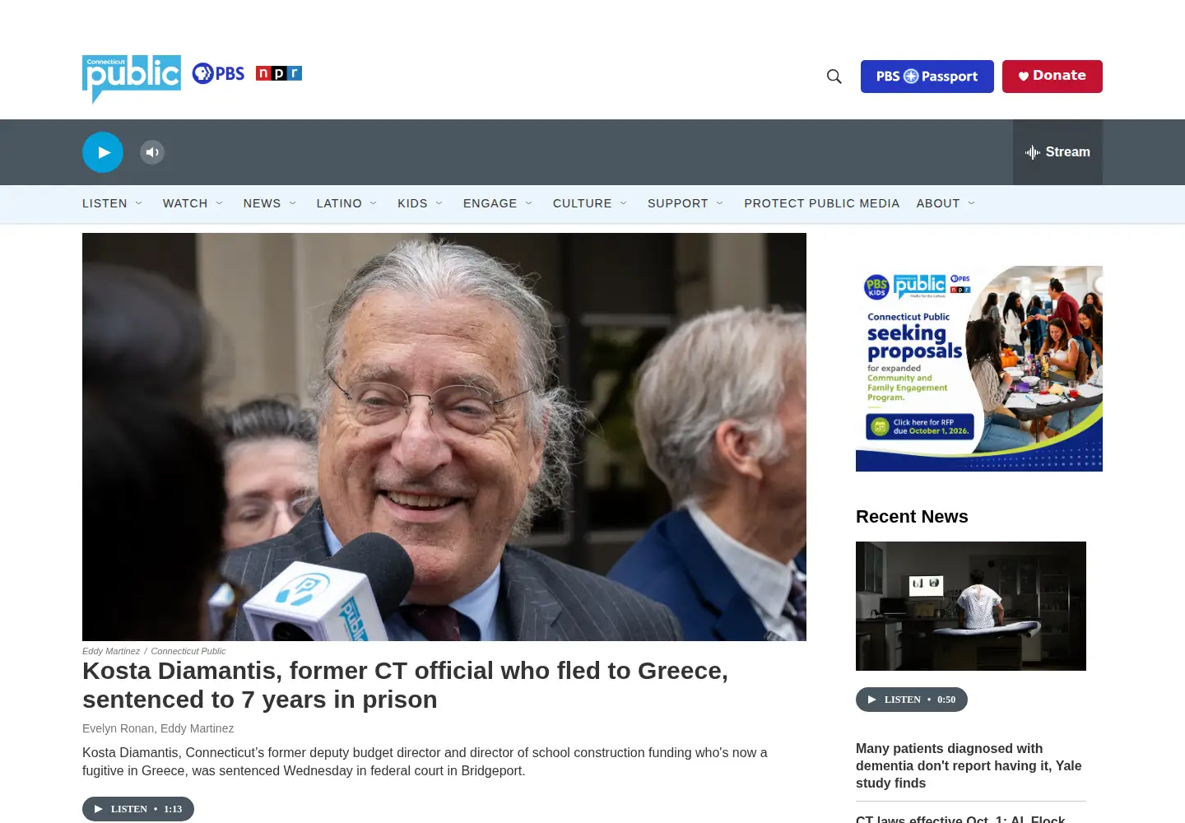The image size is (1185, 823).
Task: Click the Eddy Martinez photo credit
Action: pyautogui.click(x=111, y=651)
